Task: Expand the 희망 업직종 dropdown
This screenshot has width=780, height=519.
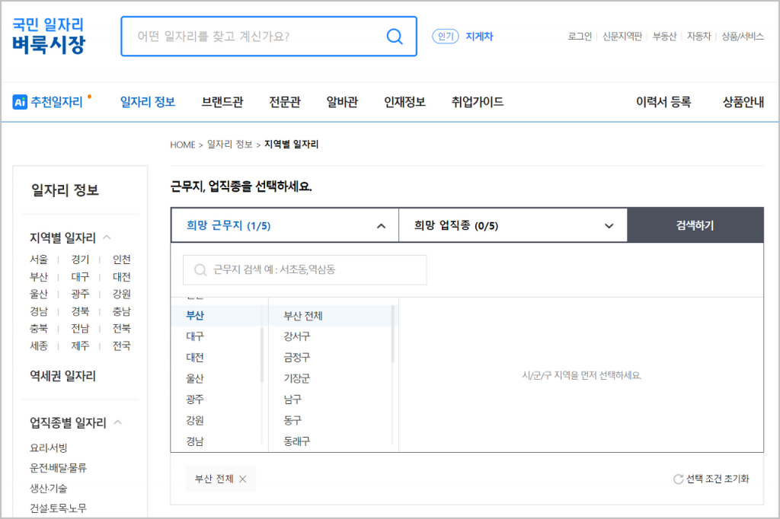Action: [x=609, y=226]
